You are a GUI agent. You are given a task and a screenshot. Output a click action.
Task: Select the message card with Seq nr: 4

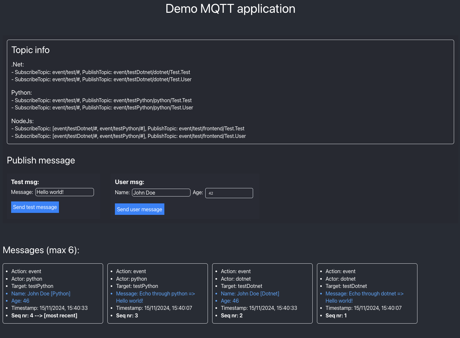[x=53, y=293]
